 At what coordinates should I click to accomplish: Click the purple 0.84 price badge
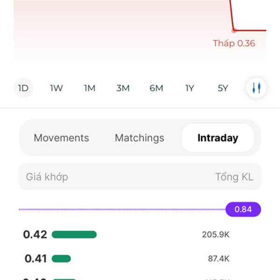(x=243, y=209)
